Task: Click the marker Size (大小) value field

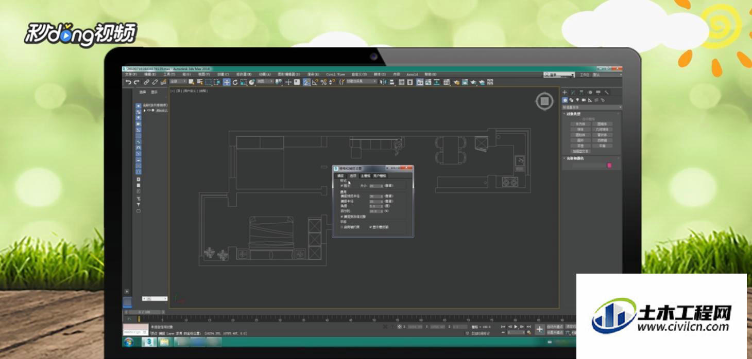Action: click(375, 186)
